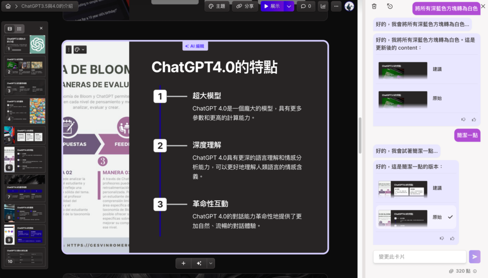Expand the dropdown beside the sparkle button
Viewport: 488px width, 278px height.
click(210, 263)
